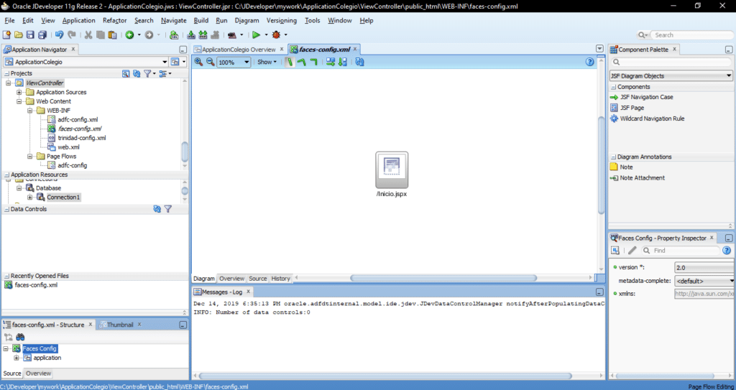Open the Thumbnail panel tab
736x390 pixels.
(x=120, y=325)
